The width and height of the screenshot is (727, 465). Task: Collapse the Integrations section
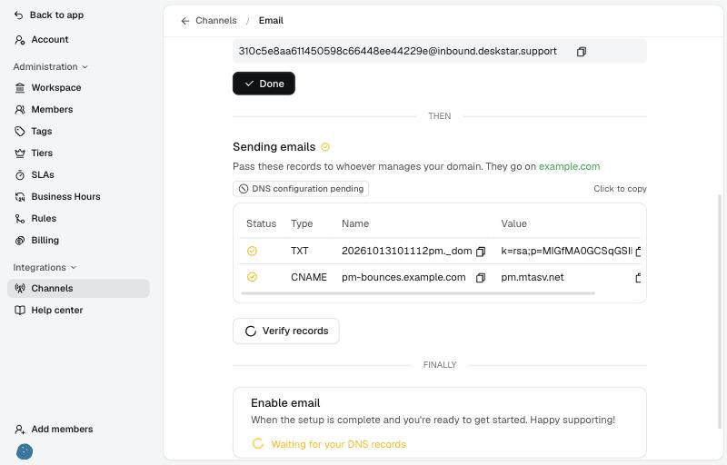tap(45, 267)
